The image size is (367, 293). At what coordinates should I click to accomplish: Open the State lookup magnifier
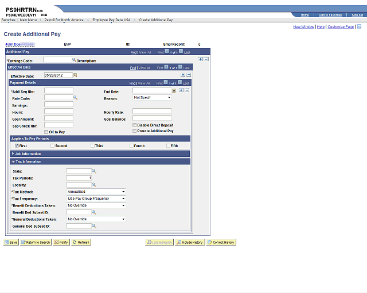pos(94,171)
